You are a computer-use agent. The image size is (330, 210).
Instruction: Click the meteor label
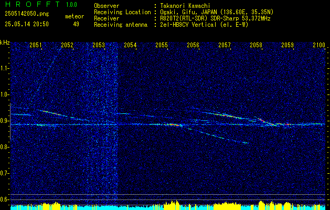point(74,16)
